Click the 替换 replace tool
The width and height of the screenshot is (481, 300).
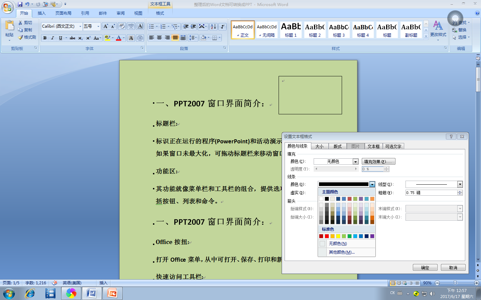(460, 30)
